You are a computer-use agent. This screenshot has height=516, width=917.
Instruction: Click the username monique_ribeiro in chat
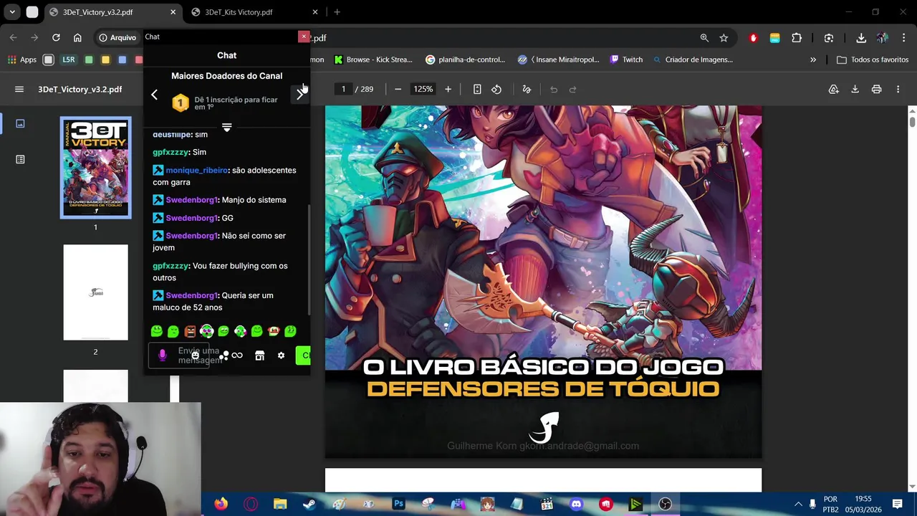(196, 171)
